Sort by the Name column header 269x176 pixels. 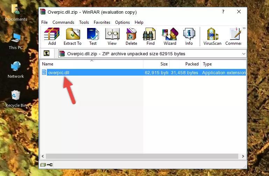tap(92, 64)
